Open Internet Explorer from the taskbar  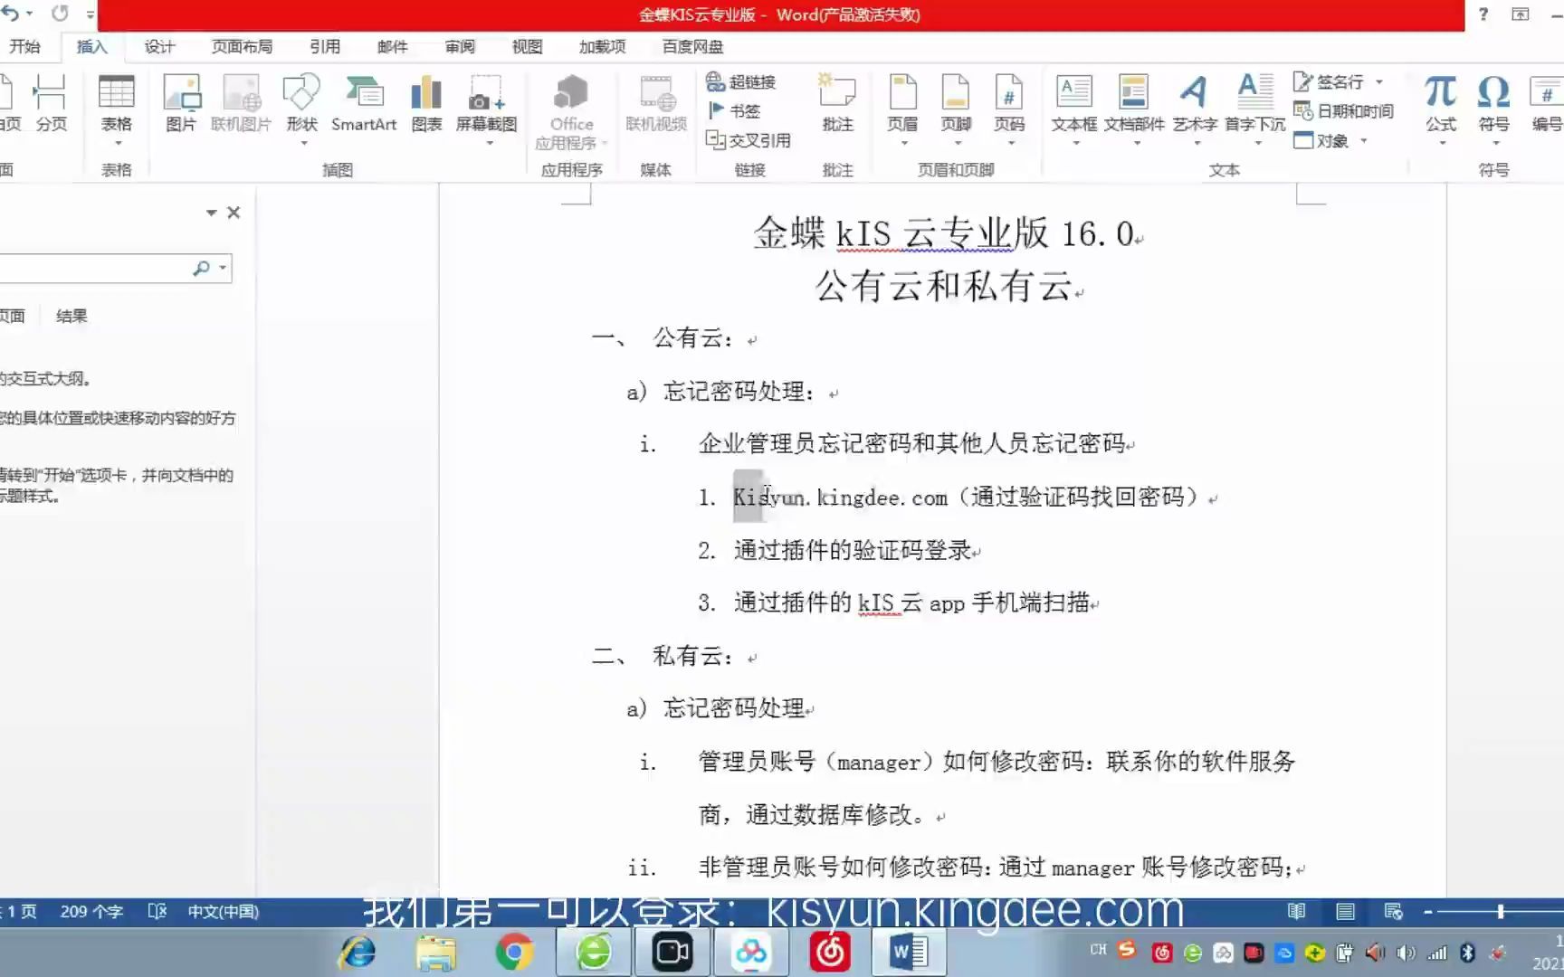357,952
